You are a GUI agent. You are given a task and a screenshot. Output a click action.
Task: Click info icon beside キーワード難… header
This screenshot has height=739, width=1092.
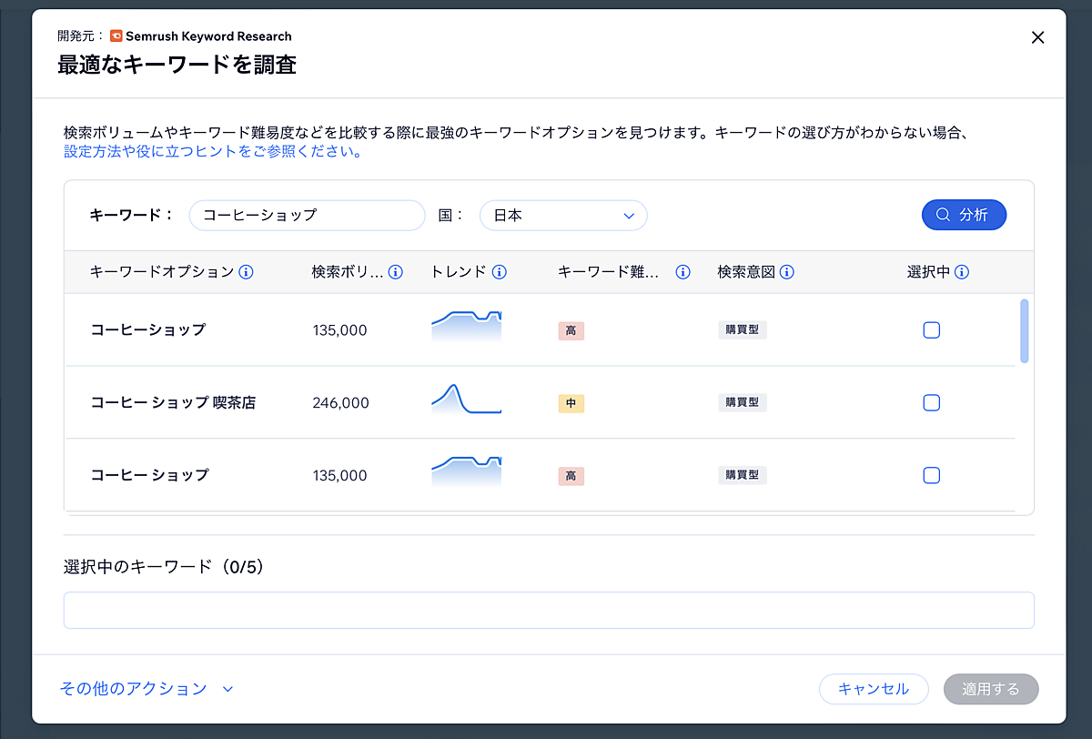682,272
